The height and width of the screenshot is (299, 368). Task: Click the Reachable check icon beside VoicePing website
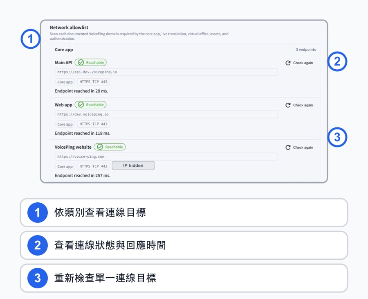[x=100, y=147]
